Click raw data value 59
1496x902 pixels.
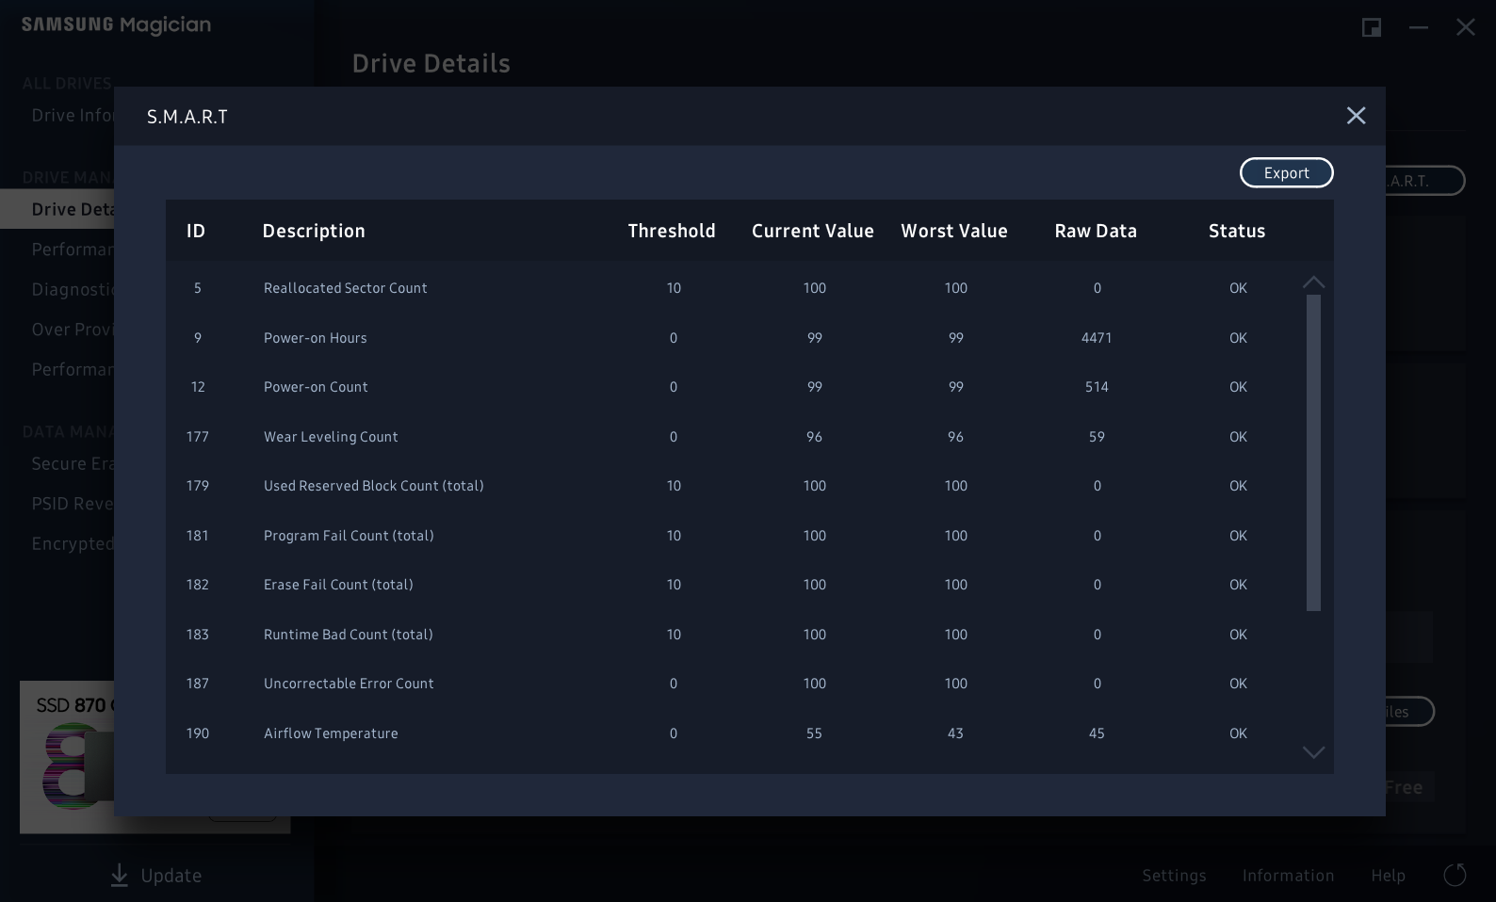(x=1097, y=437)
